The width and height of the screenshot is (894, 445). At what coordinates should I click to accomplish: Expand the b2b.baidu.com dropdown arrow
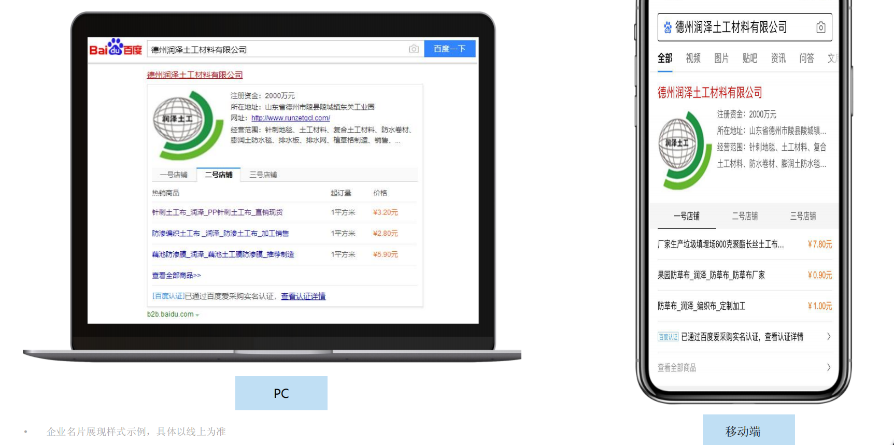pos(197,315)
